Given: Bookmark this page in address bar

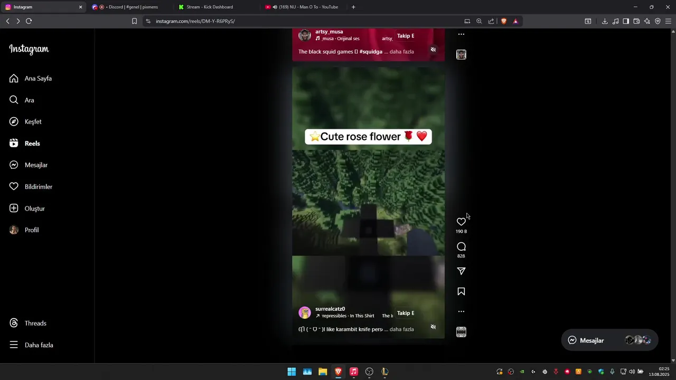Looking at the screenshot, I should tap(134, 21).
